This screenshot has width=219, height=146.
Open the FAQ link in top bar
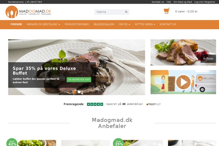[169, 2]
